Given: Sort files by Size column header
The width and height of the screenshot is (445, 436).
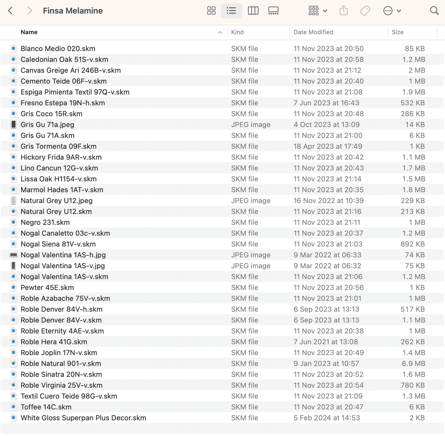Looking at the screenshot, I should click(398, 32).
